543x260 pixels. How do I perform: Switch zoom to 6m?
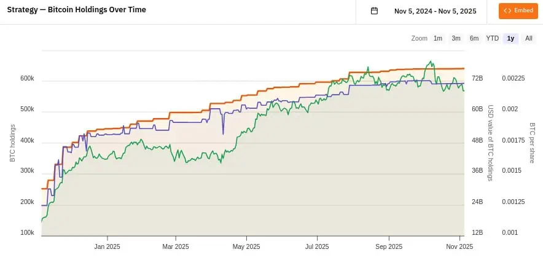(x=474, y=38)
